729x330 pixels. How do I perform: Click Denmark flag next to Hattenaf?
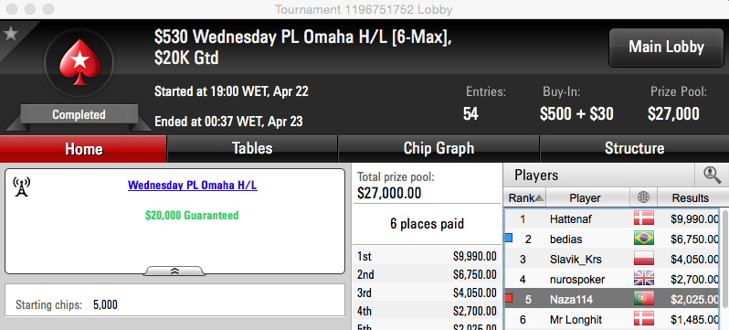pyautogui.click(x=643, y=218)
